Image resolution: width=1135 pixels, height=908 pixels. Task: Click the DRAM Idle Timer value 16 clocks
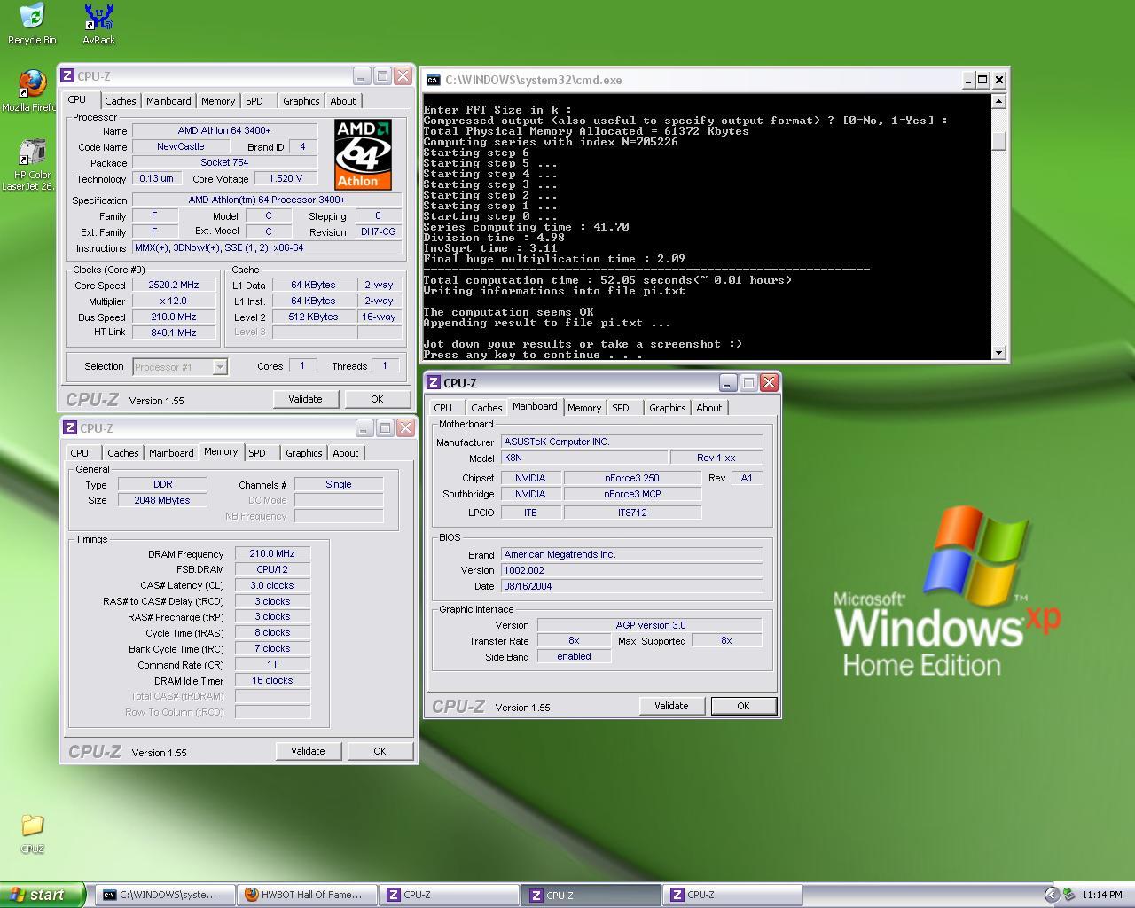(272, 680)
